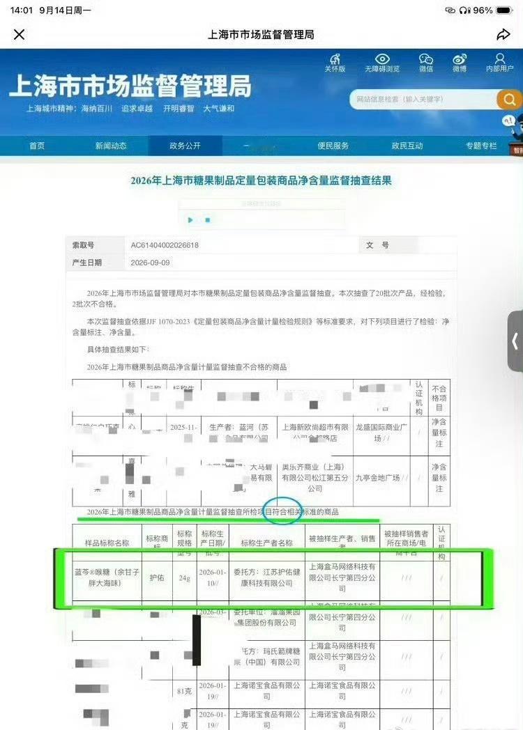This screenshot has height=730, width=523.
Task: Open 政务公开 nav tab
Action: (x=185, y=146)
